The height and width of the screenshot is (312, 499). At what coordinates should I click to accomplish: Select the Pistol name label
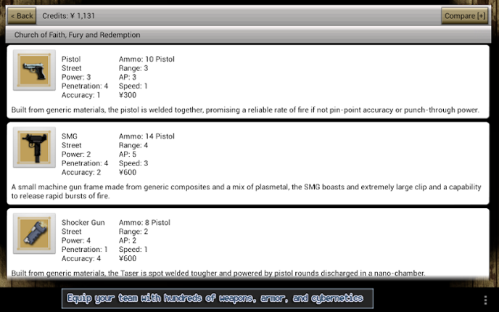click(71, 59)
